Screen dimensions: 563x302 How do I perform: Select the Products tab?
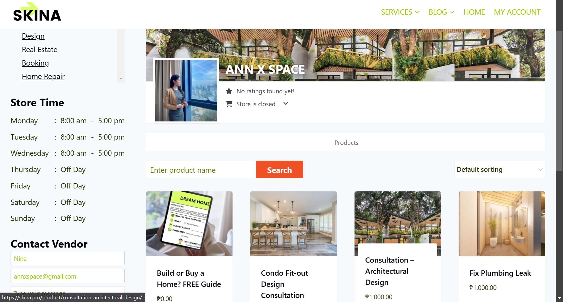[x=346, y=143]
